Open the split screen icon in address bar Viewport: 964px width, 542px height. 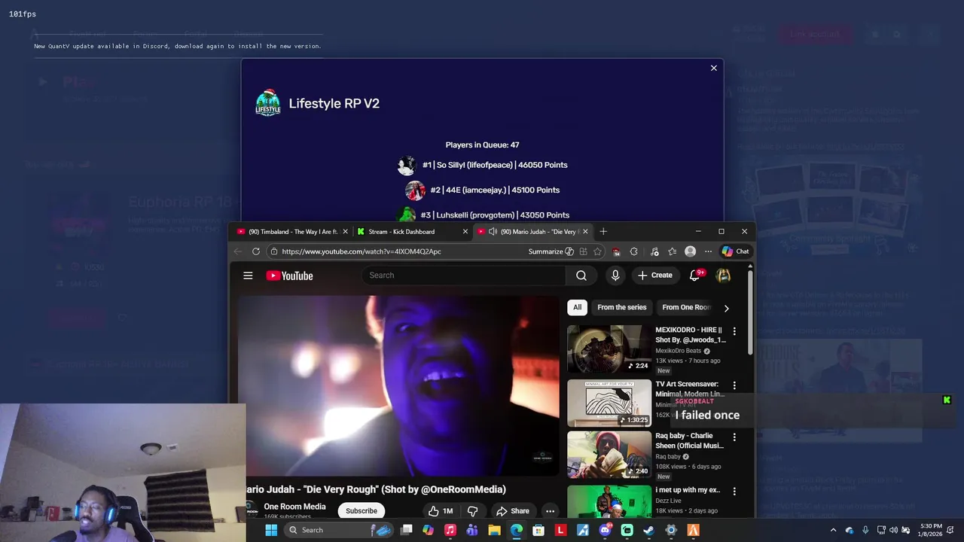583,251
